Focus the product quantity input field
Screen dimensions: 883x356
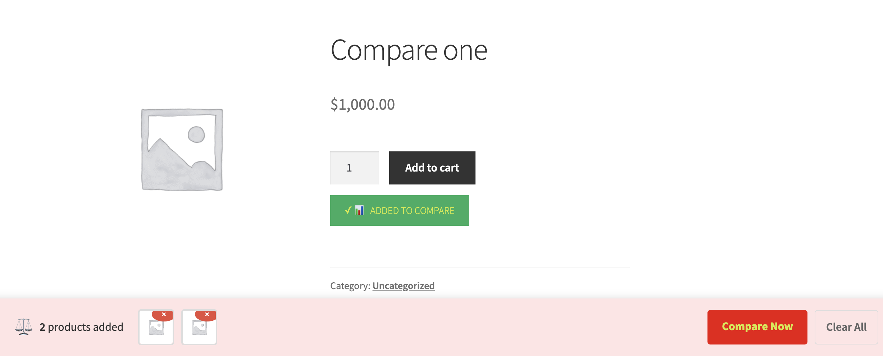pos(354,168)
